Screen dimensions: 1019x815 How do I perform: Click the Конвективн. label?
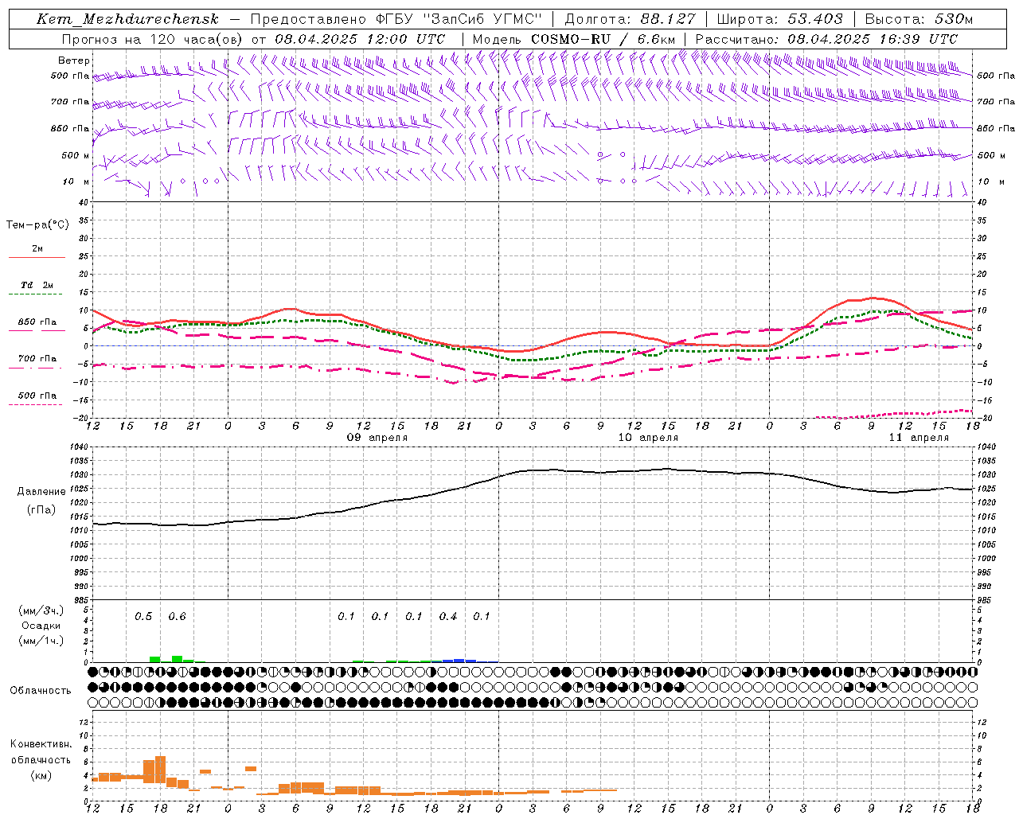click(x=41, y=743)
